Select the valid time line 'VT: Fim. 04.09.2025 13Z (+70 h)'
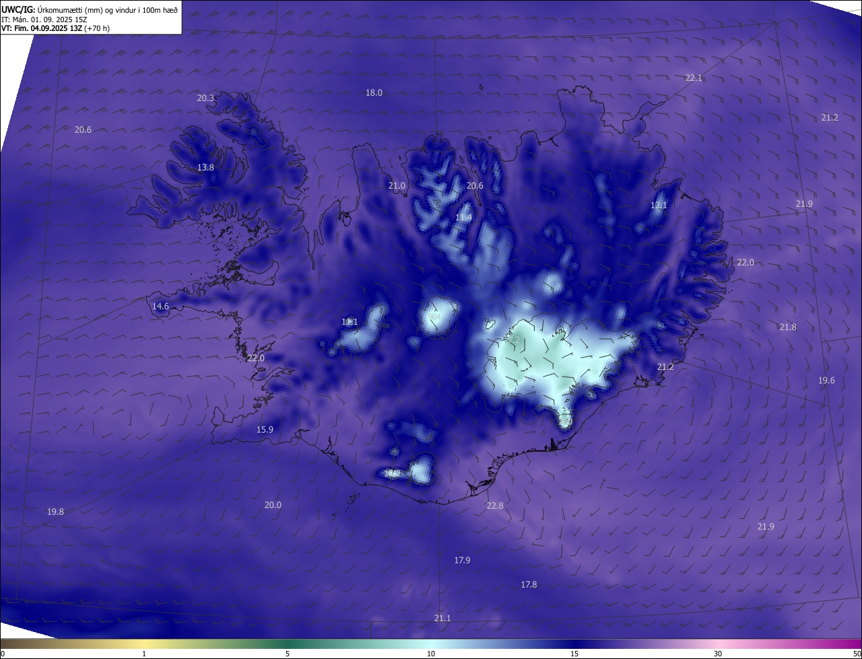Viewport: 862px width, 659px height. coord(55,28)
